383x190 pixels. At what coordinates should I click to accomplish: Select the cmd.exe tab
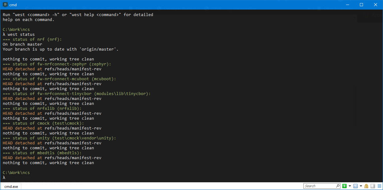(11, 186)
